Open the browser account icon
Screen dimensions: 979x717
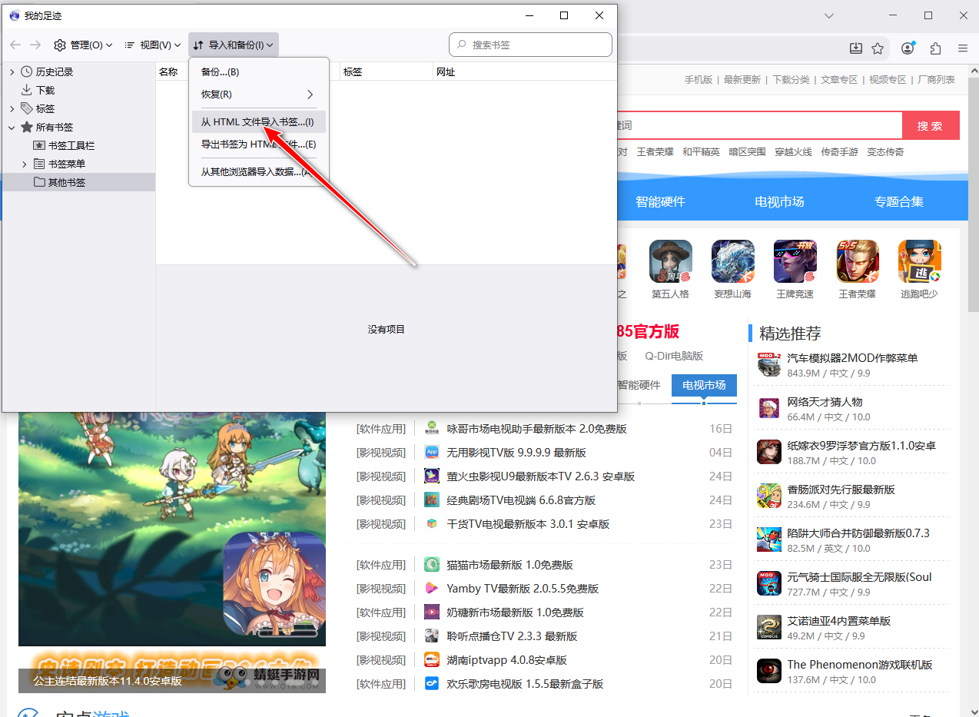coord(908,48)
